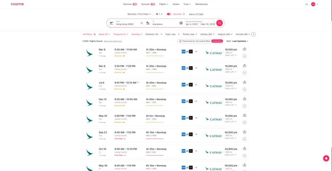
Task: Click the SkyView help question icon
Action: tap(184, 14)
